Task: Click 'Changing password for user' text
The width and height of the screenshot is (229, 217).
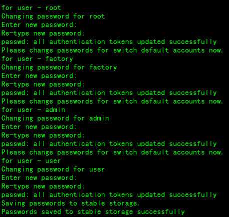Action: [x=53, y=169]
